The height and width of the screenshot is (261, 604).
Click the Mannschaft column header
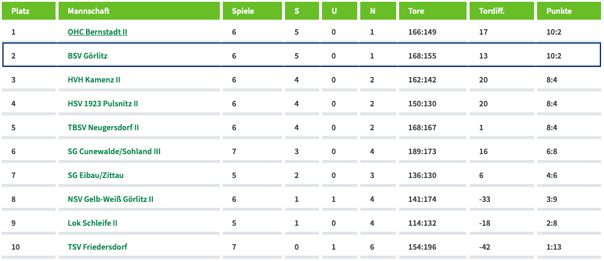click(x=139, y=11)
